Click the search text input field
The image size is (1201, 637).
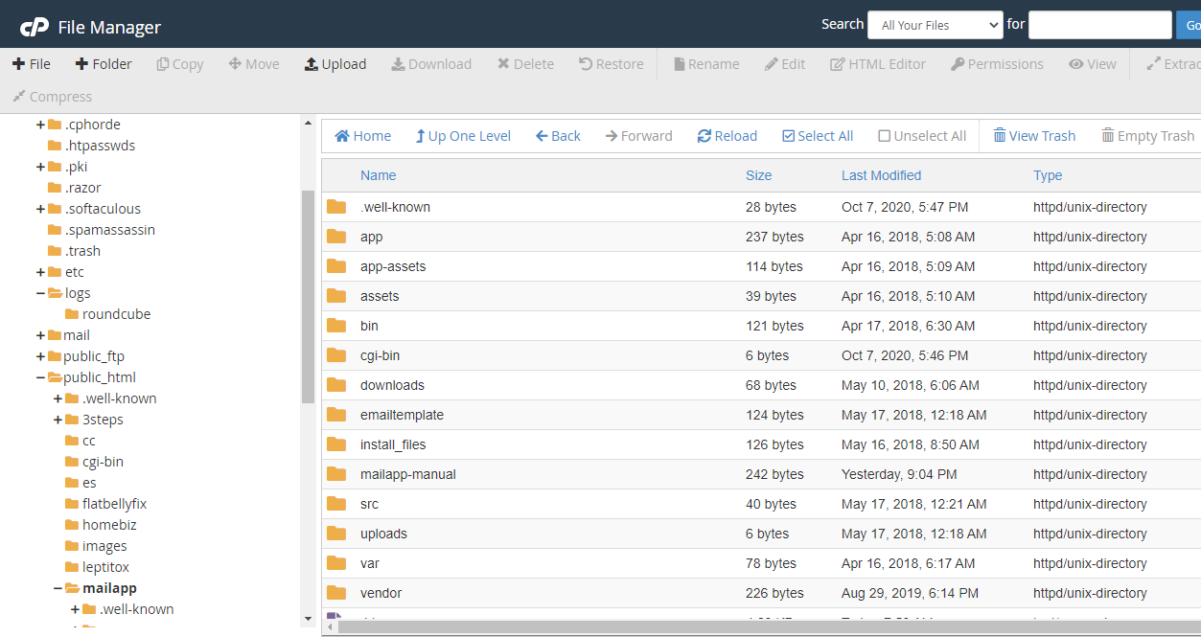[x=1099, y=25]
